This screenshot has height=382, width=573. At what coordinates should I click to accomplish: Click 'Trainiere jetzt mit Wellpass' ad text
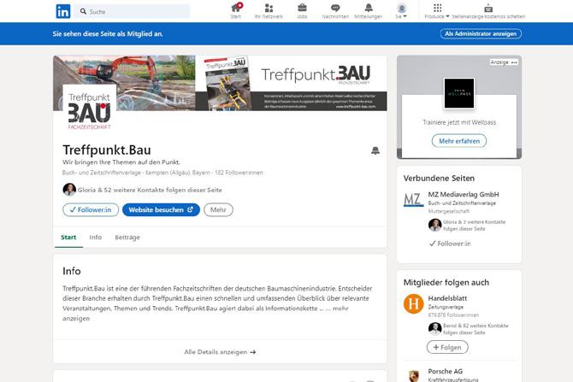pyautogui.click(x=459, y=122)
